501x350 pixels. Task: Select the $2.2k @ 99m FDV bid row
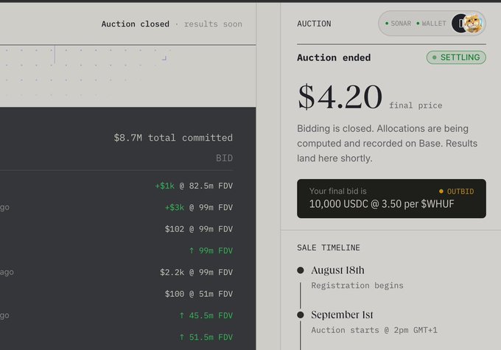click(x=196, y=273)
